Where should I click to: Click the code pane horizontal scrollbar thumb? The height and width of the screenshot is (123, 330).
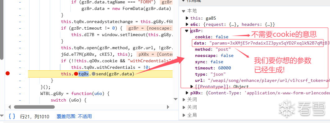(34, 107)
